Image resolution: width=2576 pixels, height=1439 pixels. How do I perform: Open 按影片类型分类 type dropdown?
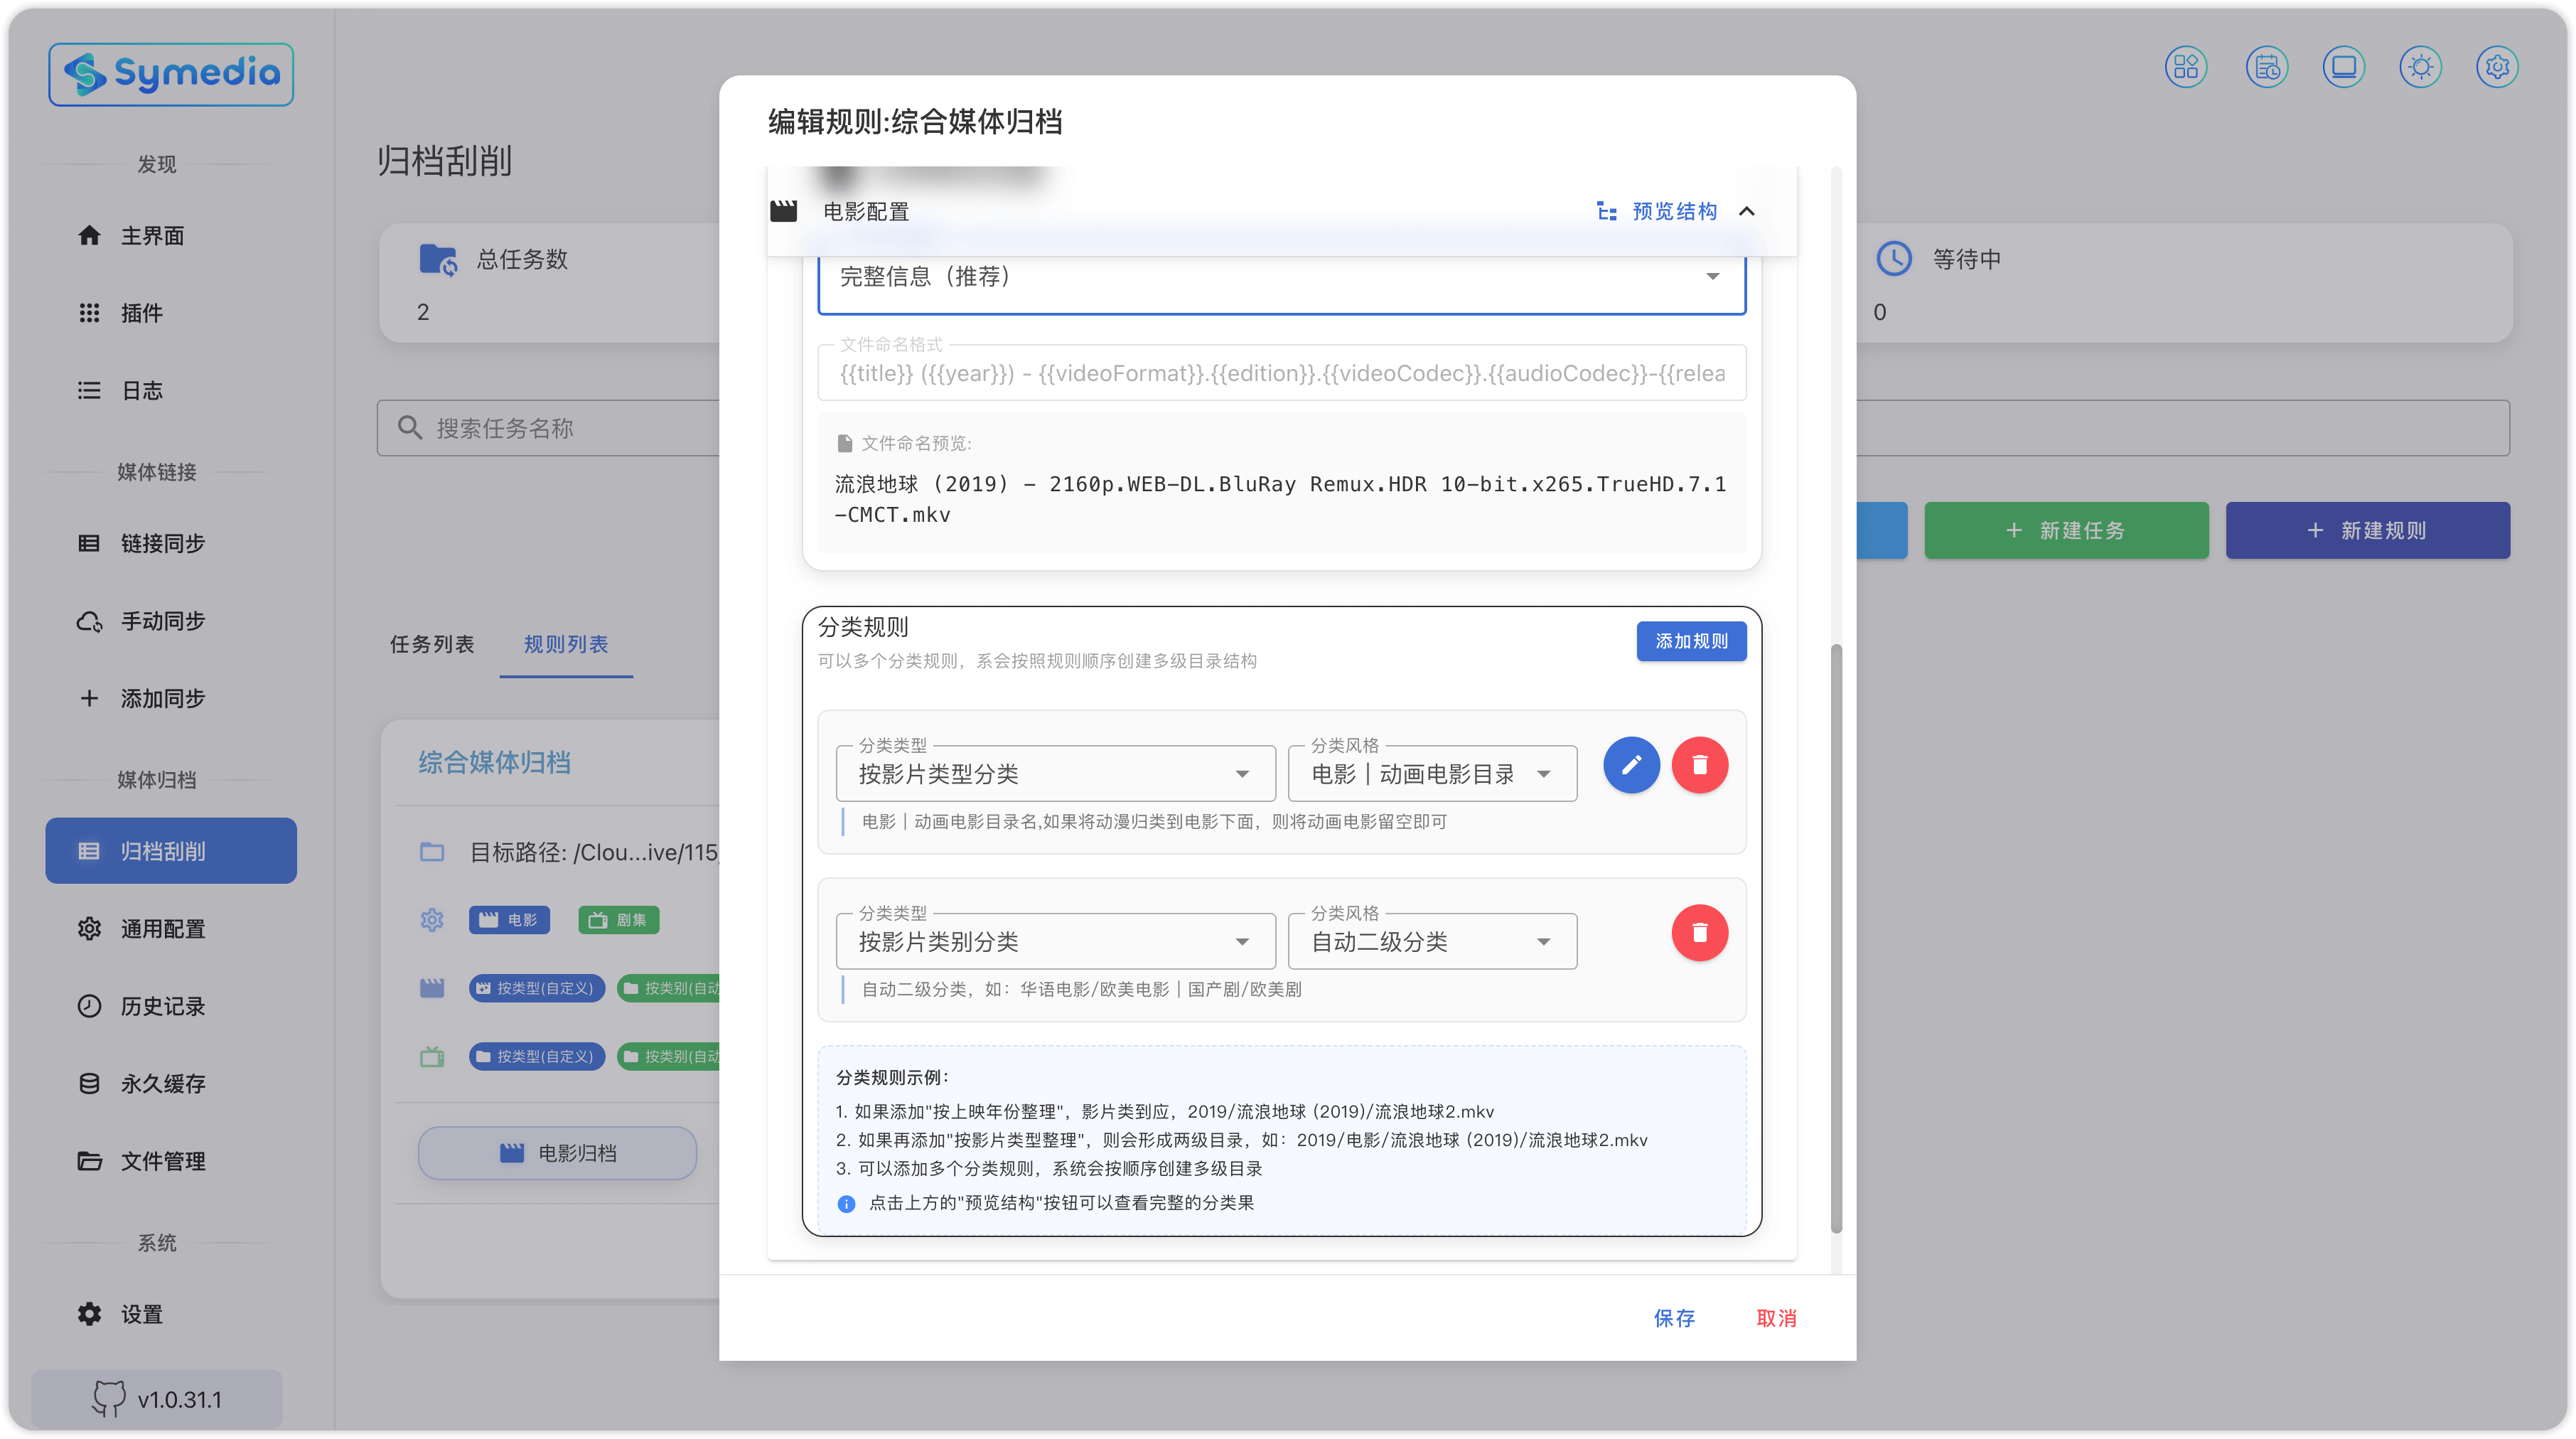1055,773
